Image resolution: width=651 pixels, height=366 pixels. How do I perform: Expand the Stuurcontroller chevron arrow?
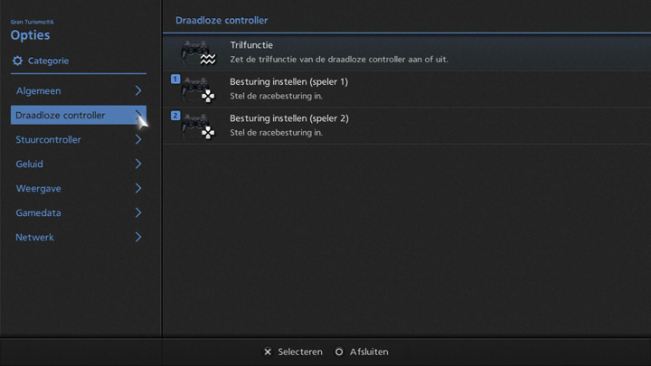click(x=138, y=140)
